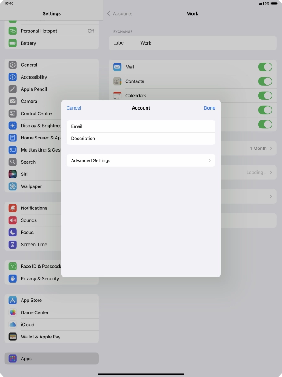Viewport: 282px width, 377px height.
Task: Open the Notifications settings section
Action: 34,208
